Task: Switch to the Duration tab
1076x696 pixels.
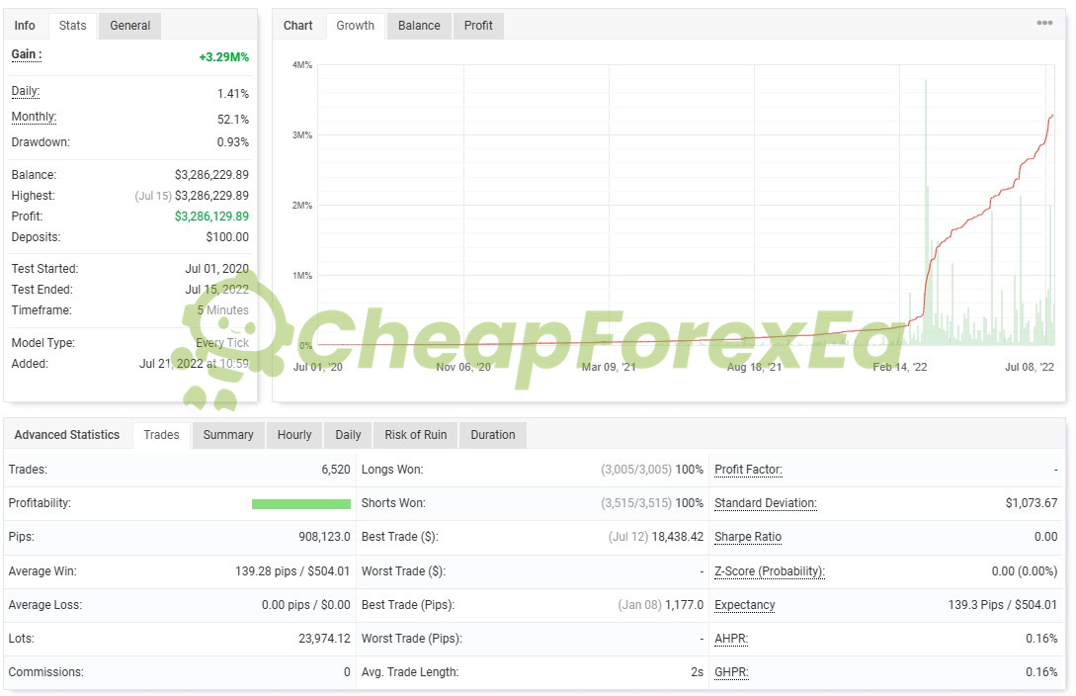Action: 492,434
